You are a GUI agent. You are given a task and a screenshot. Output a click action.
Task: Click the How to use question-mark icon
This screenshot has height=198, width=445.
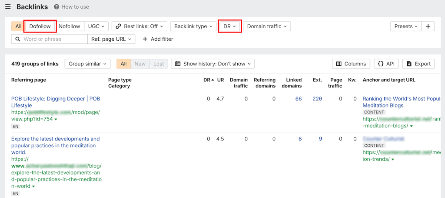56,7
